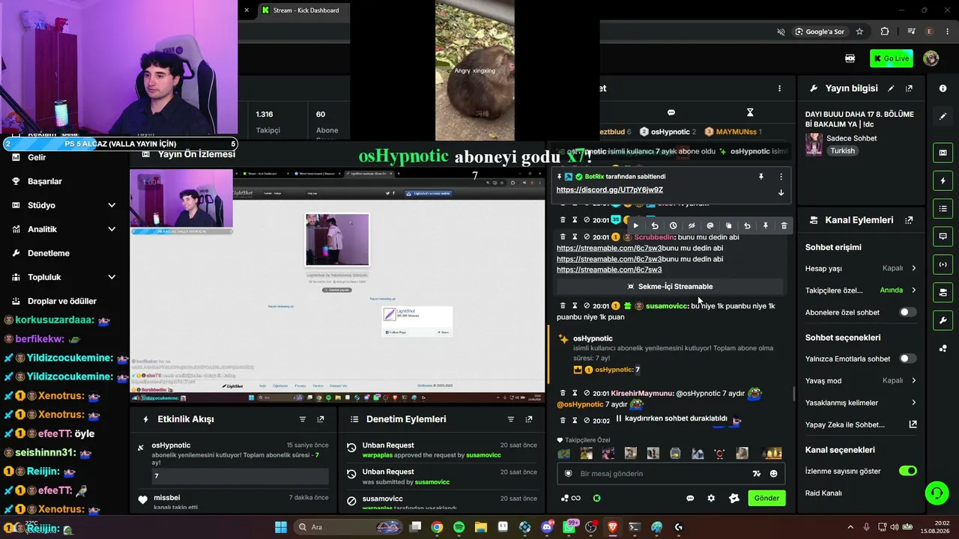Image resolution: width=959 pixels, height=539 pixels.
Task: Select the chat bubble tab in chat panel
Action: point(671,112)
